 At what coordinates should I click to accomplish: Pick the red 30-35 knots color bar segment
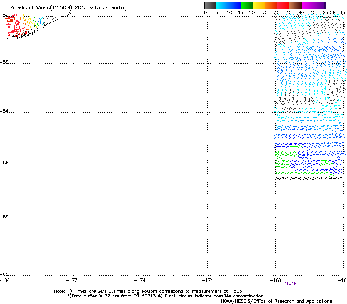(x=283, y=6)
